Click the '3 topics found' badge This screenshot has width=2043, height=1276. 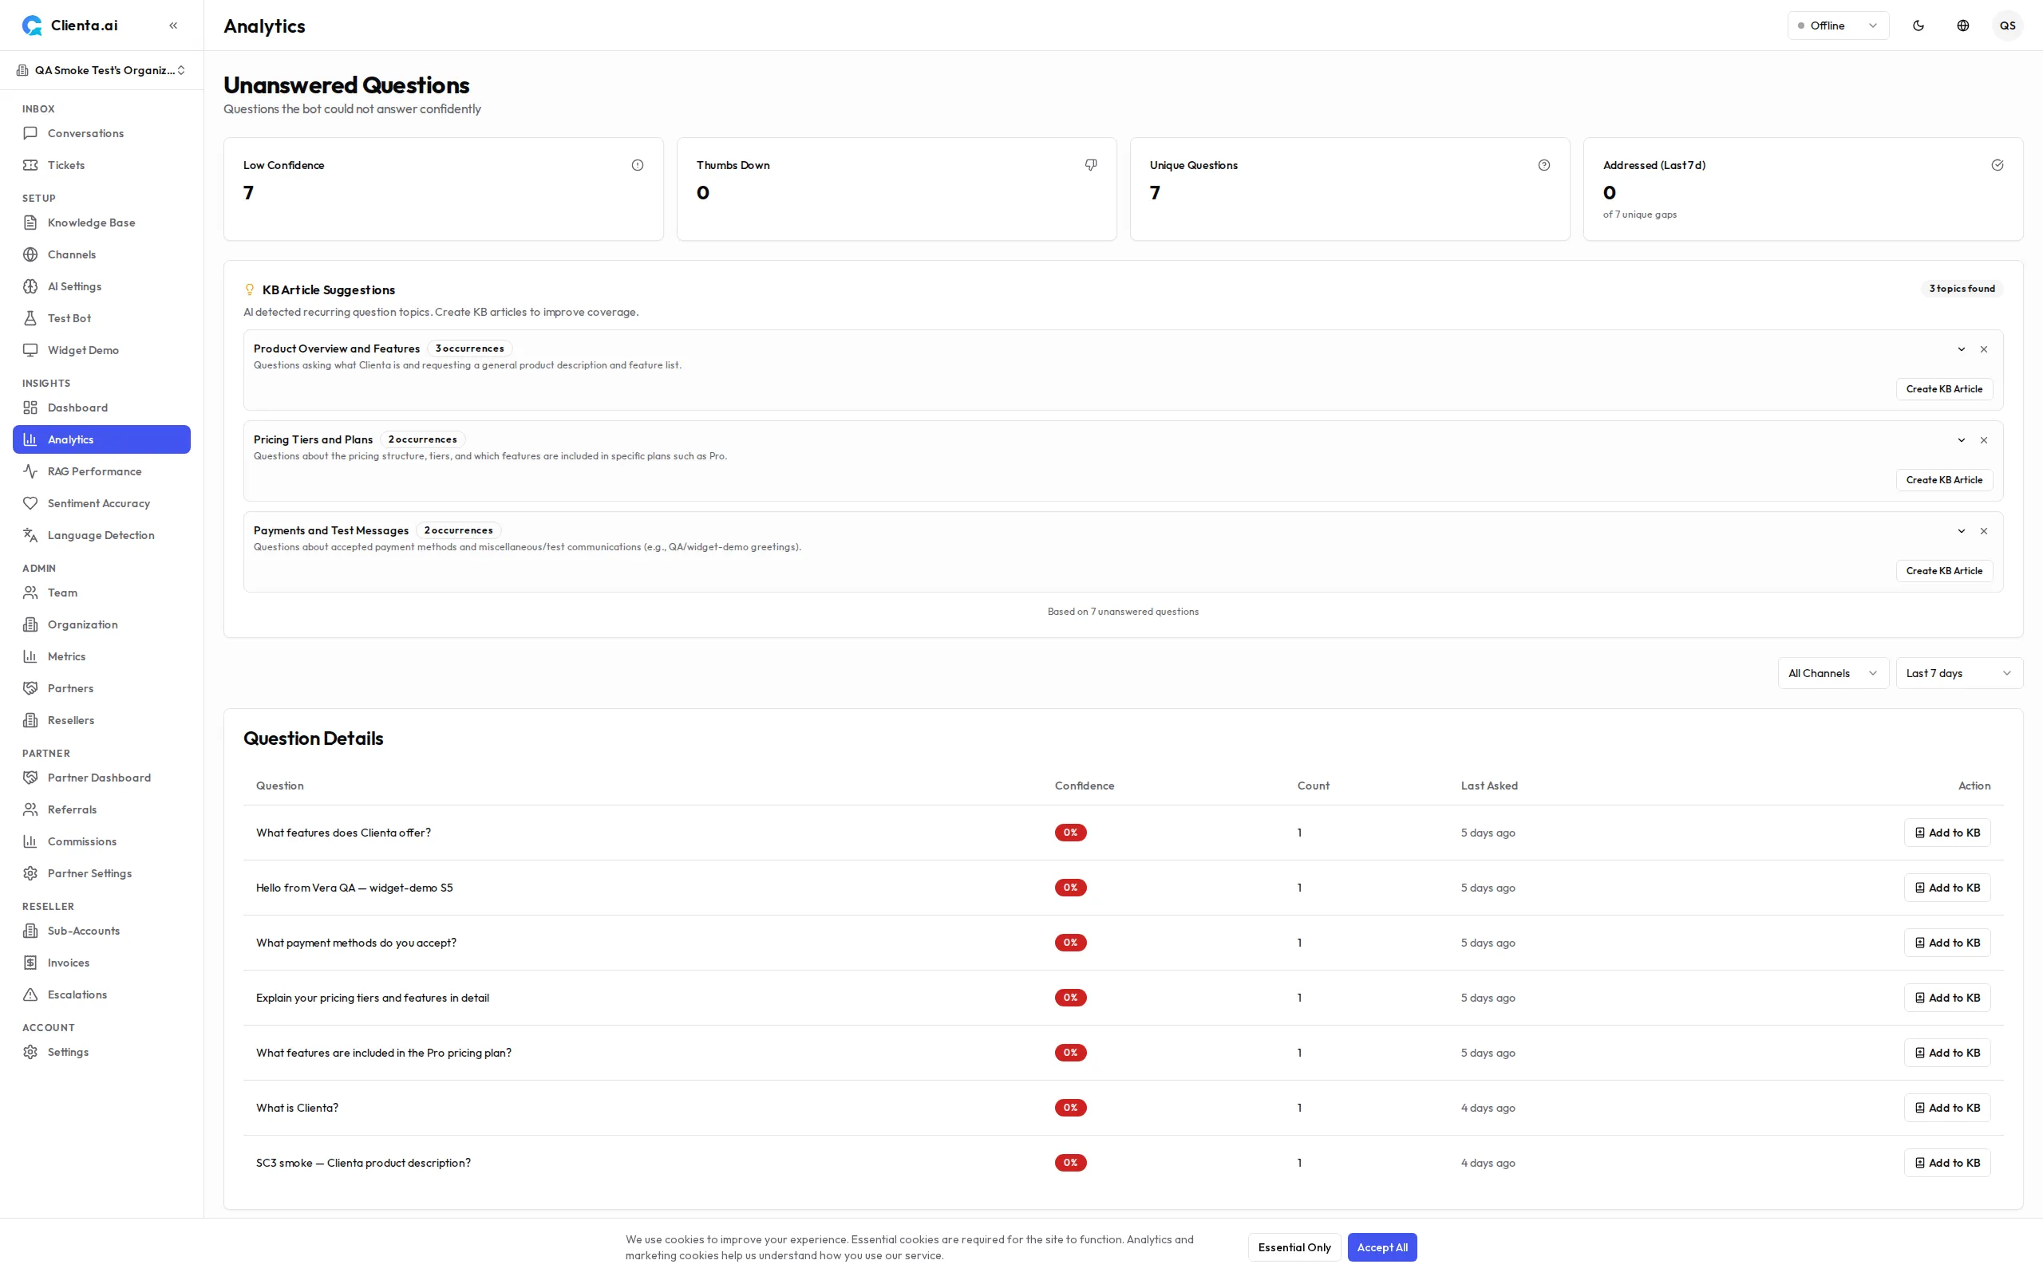coord(1962,289)
